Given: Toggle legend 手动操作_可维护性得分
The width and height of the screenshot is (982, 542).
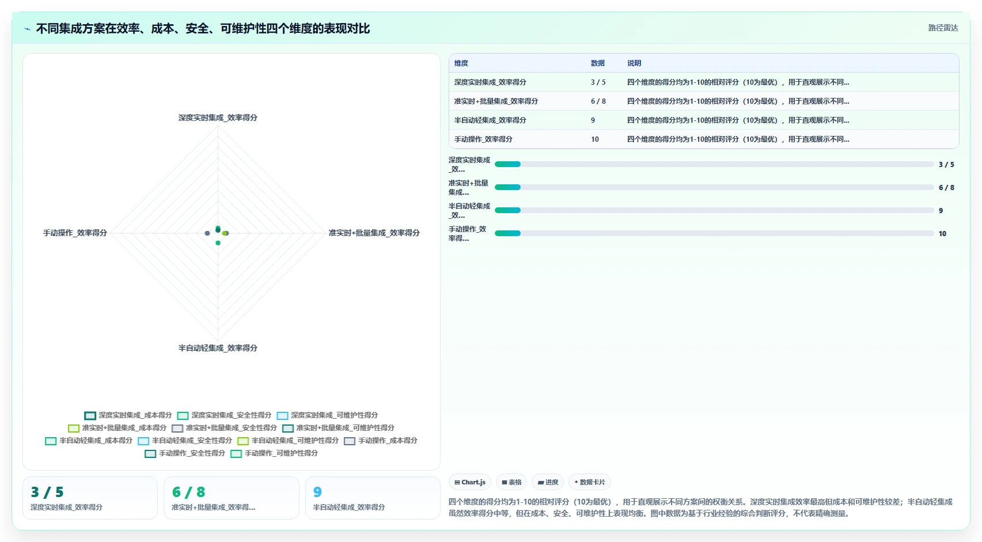Looking at the screenshot, I should point(274,453).
